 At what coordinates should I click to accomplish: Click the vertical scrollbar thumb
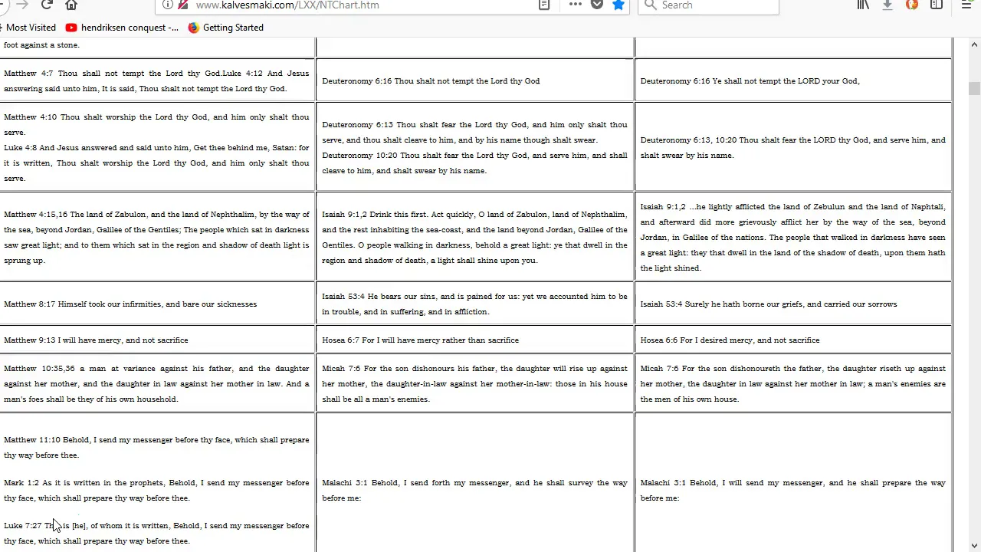(x=974, y=88)
